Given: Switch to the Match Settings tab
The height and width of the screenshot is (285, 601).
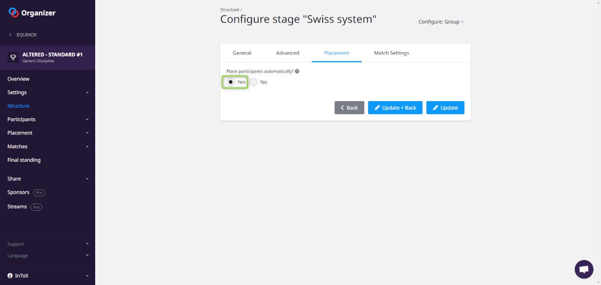Looking at the screenshot, I should tap(391, 53).
